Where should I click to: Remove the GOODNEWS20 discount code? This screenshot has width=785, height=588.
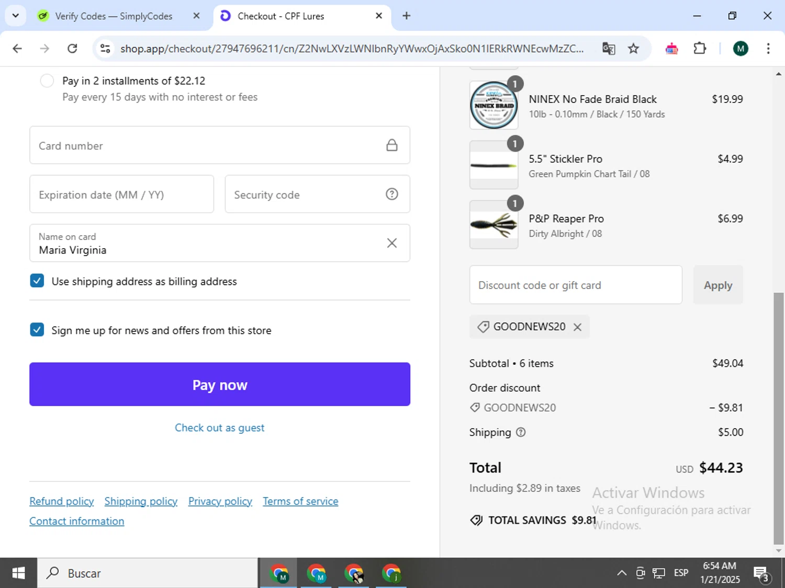(x=577, y=327)
